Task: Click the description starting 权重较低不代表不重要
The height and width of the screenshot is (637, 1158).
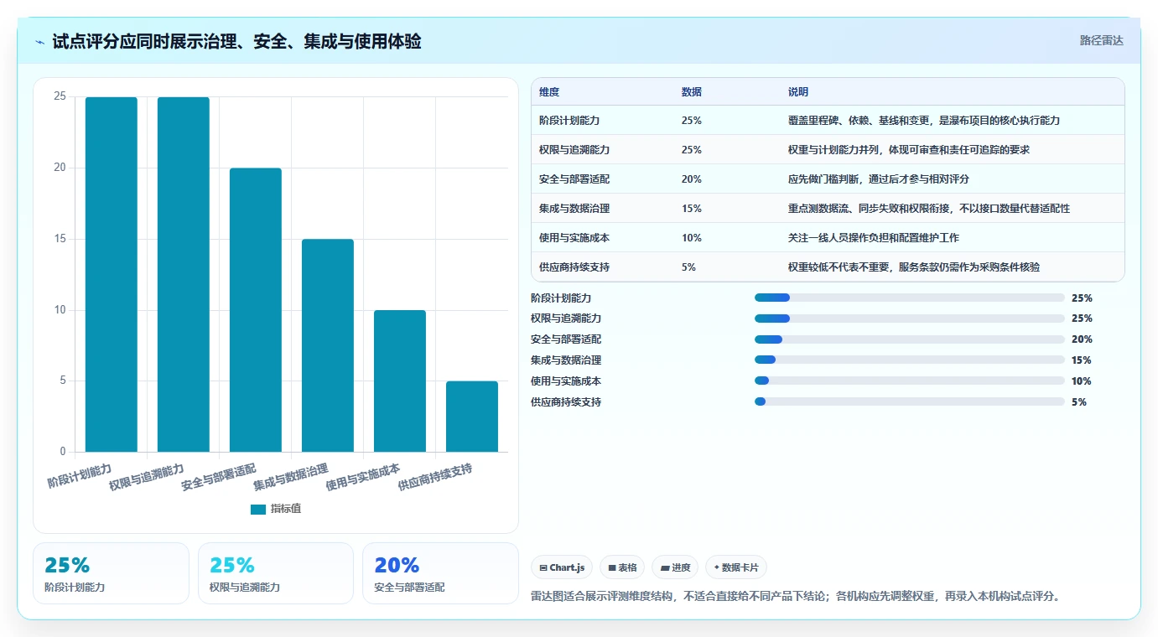Action: coord(914,267)
